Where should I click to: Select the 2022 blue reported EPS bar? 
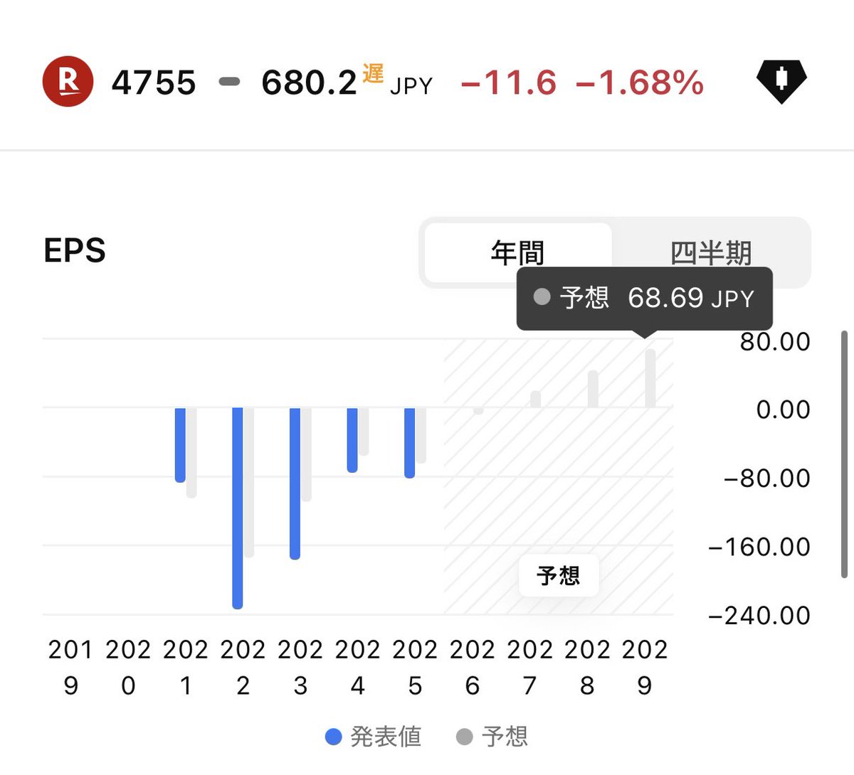coord(238,508)
